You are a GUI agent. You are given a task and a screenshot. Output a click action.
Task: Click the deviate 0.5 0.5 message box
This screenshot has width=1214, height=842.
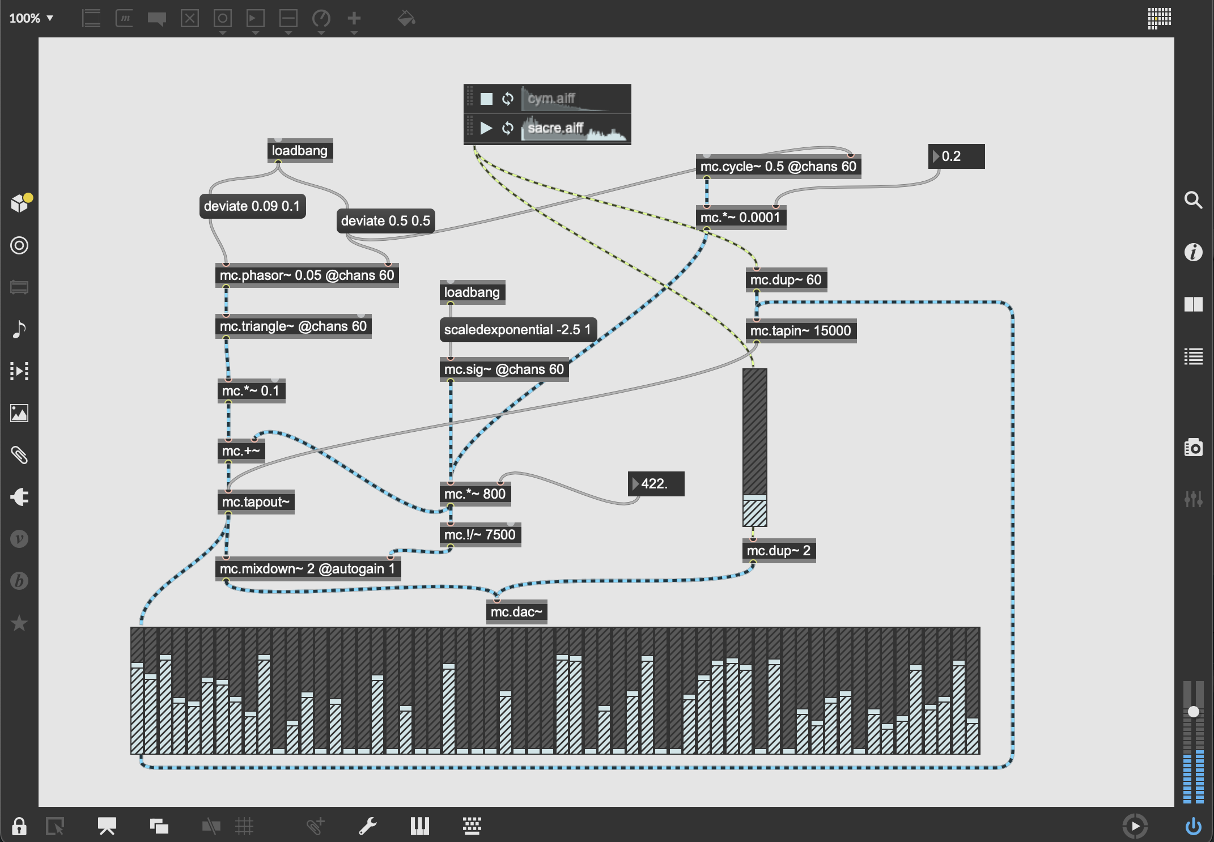pyautogui.click(x=385, y=221)
